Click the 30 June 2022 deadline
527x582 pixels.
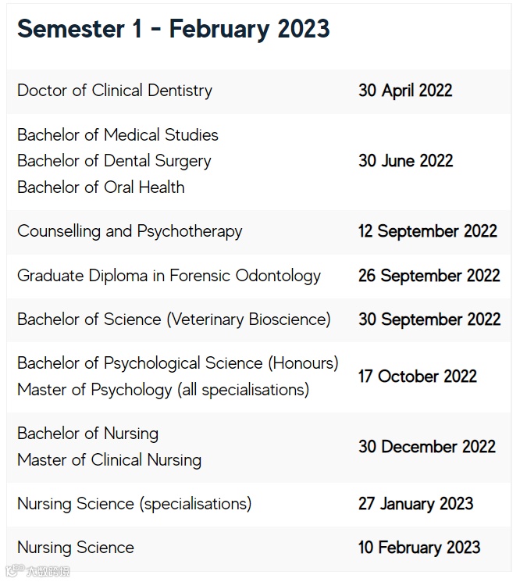[405, 161]
